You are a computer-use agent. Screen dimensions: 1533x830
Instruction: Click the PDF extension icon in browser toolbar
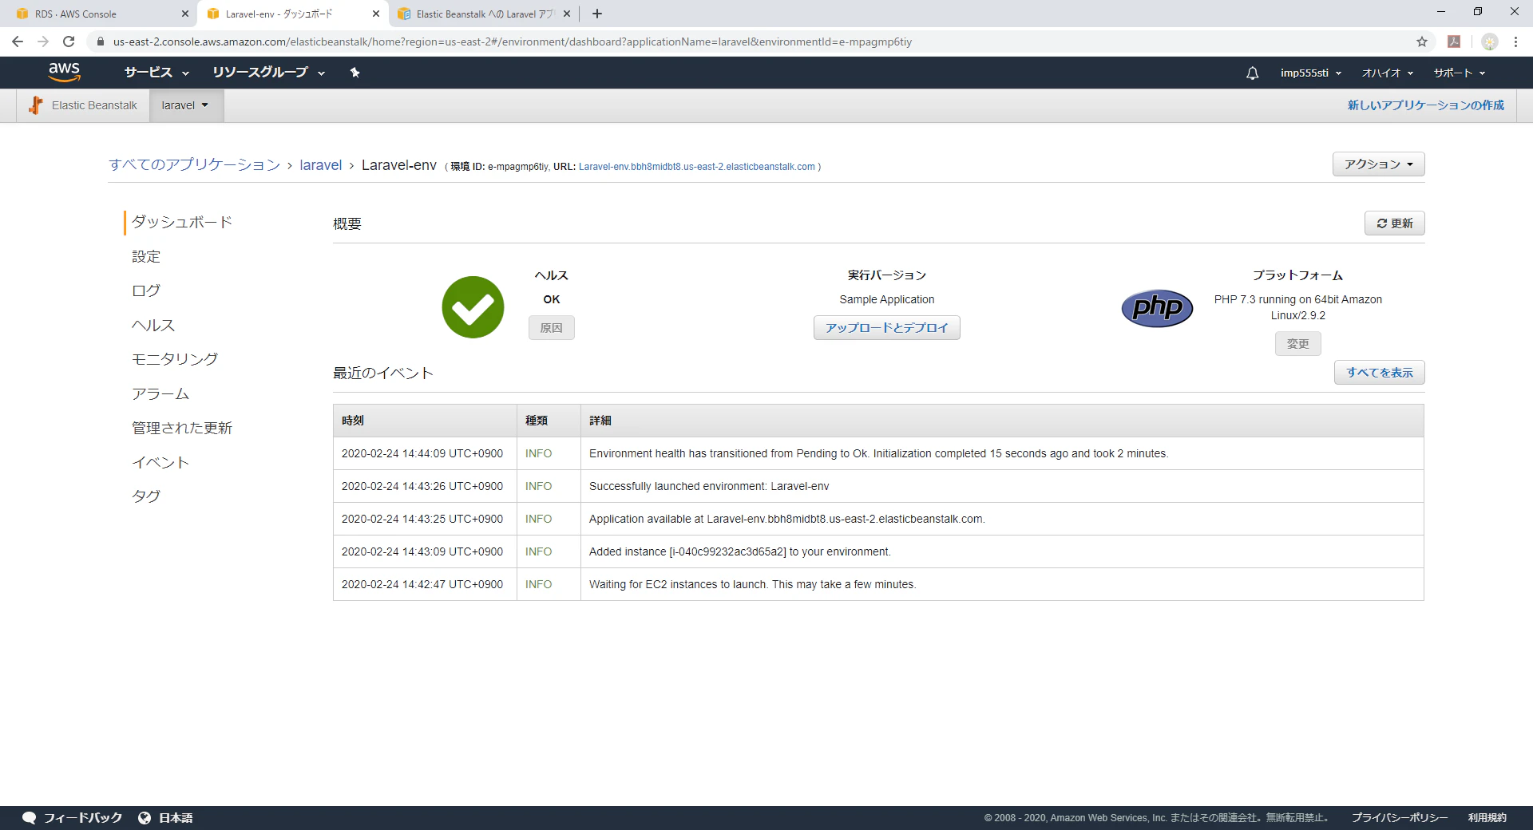tap(1454, 41)
